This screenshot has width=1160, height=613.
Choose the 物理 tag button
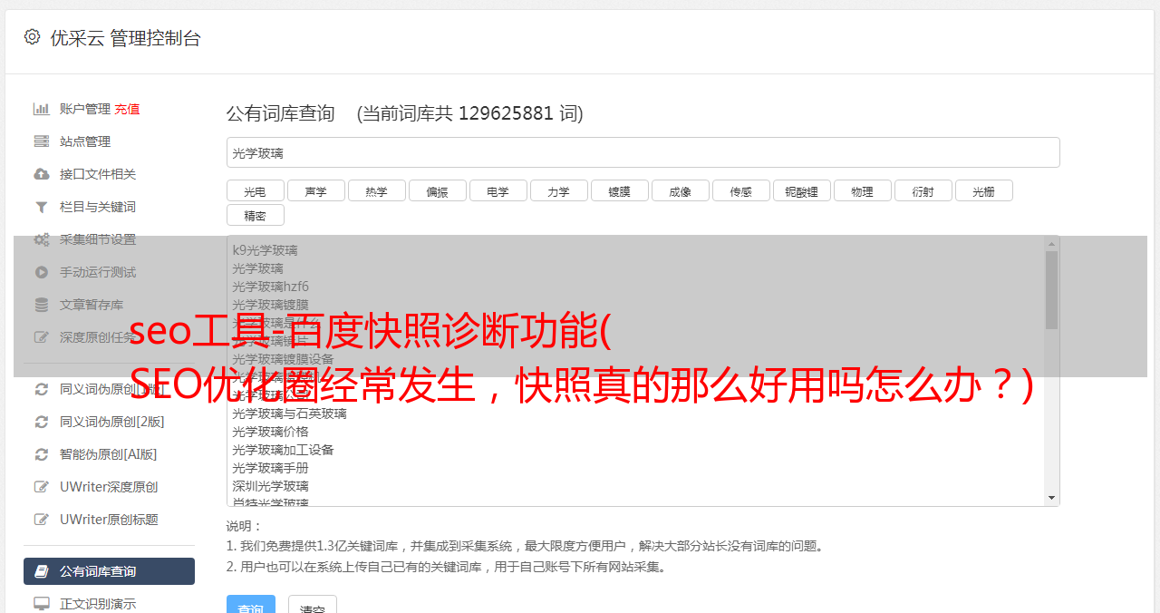pos(862,190)
